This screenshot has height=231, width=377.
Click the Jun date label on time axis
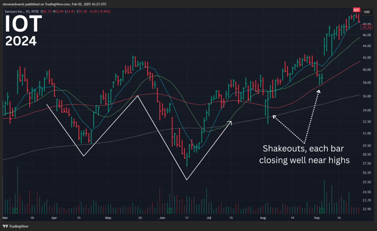[162, 218]
